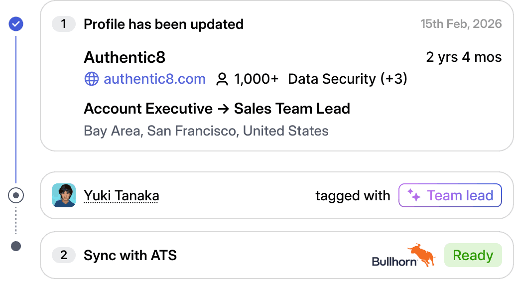The image size is (514, 287).
Task: Click the Authentic8 company name
Action: click(x=125, y=58)
